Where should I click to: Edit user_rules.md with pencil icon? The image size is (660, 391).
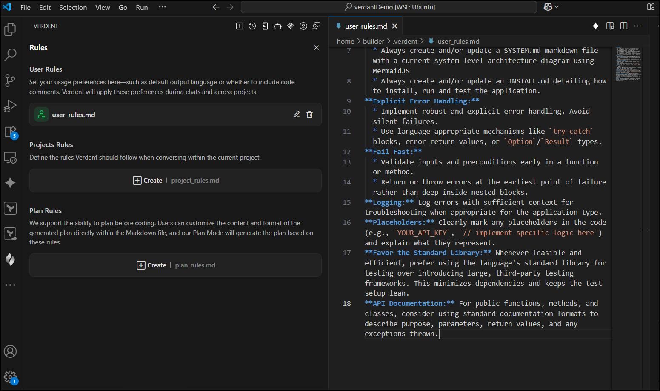[297, 115]
